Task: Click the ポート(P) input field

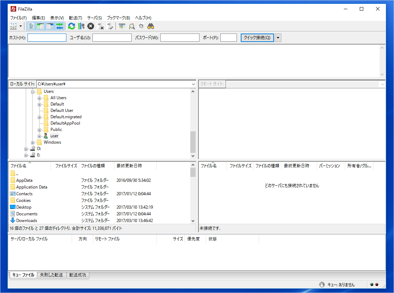Action: point(229,38)
